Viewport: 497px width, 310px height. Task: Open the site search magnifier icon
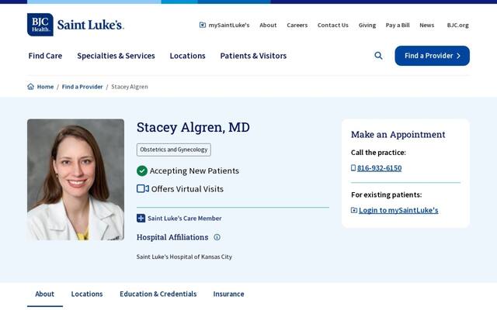[x=378, y=56]
